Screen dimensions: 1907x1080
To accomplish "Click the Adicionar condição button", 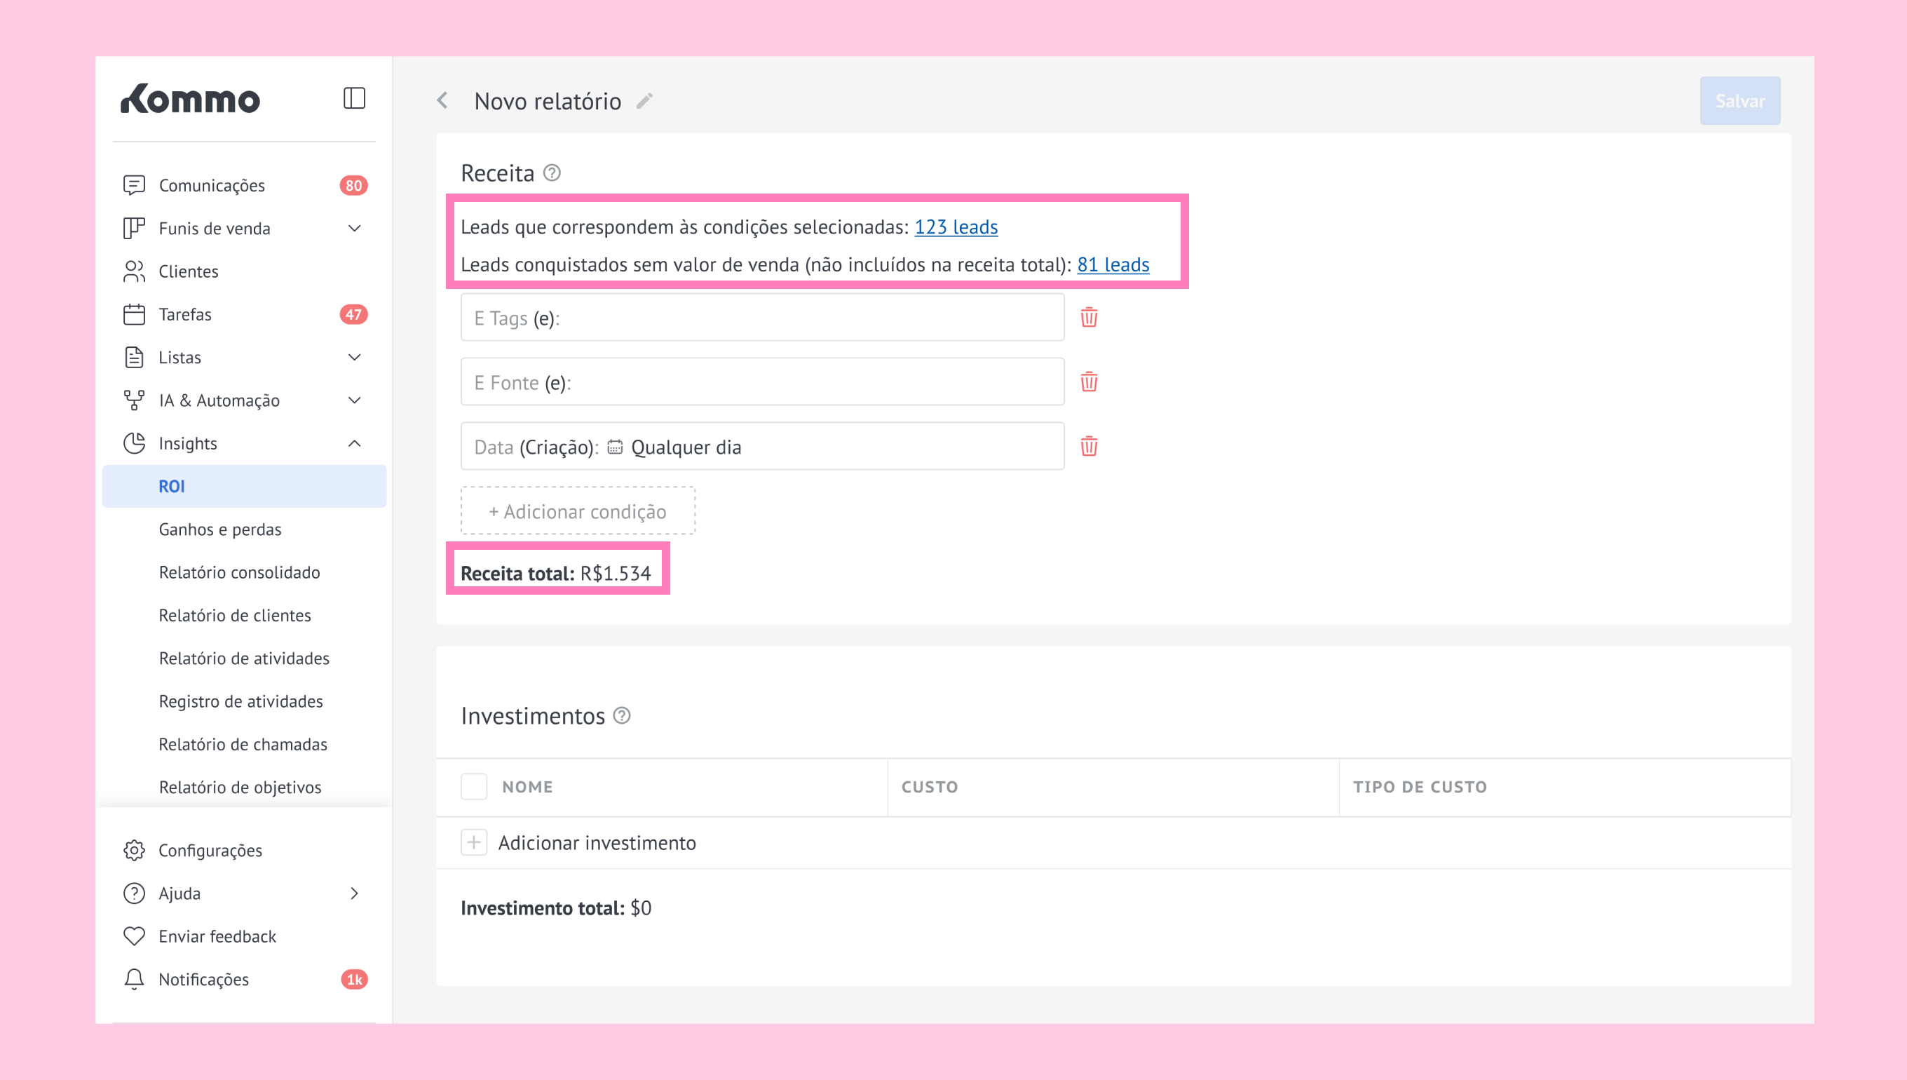I will coord(578,511).
